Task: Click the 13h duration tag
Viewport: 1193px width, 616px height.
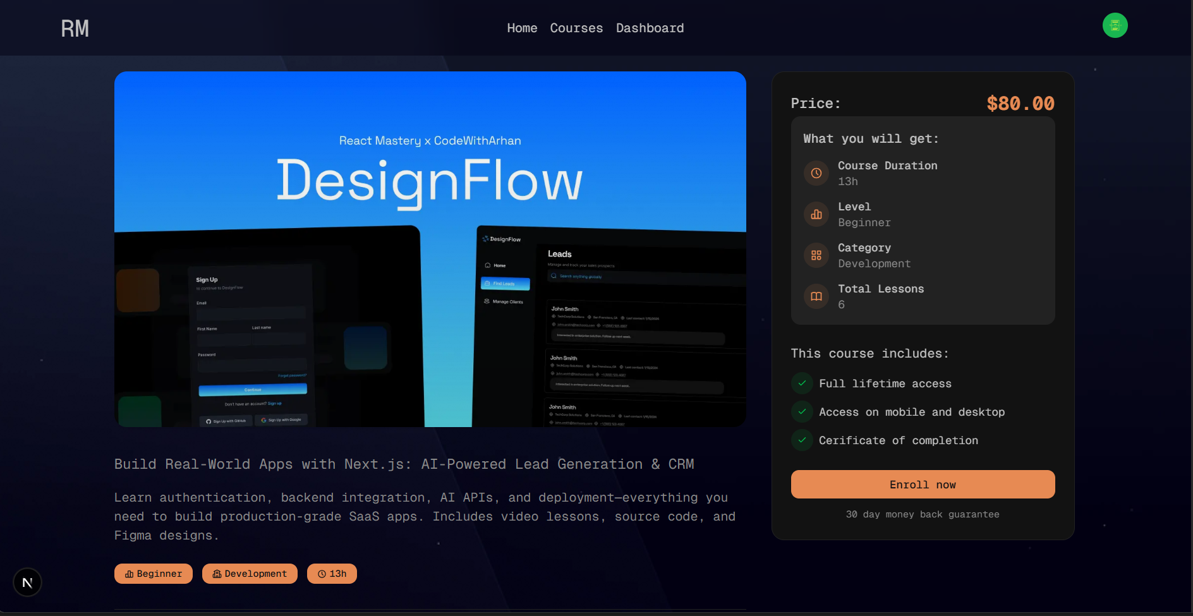Action: point(332,574)
